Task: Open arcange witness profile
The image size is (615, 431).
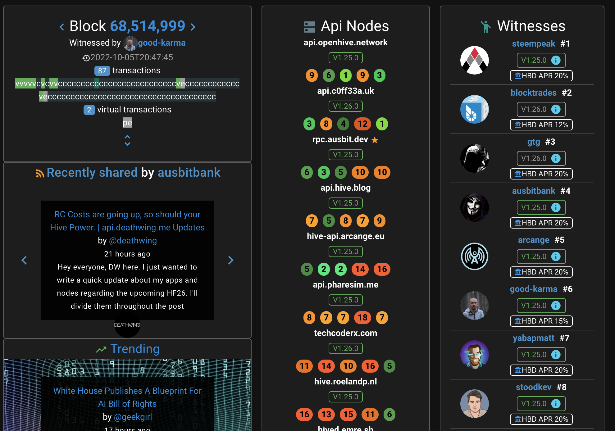Action: [534, 240]
